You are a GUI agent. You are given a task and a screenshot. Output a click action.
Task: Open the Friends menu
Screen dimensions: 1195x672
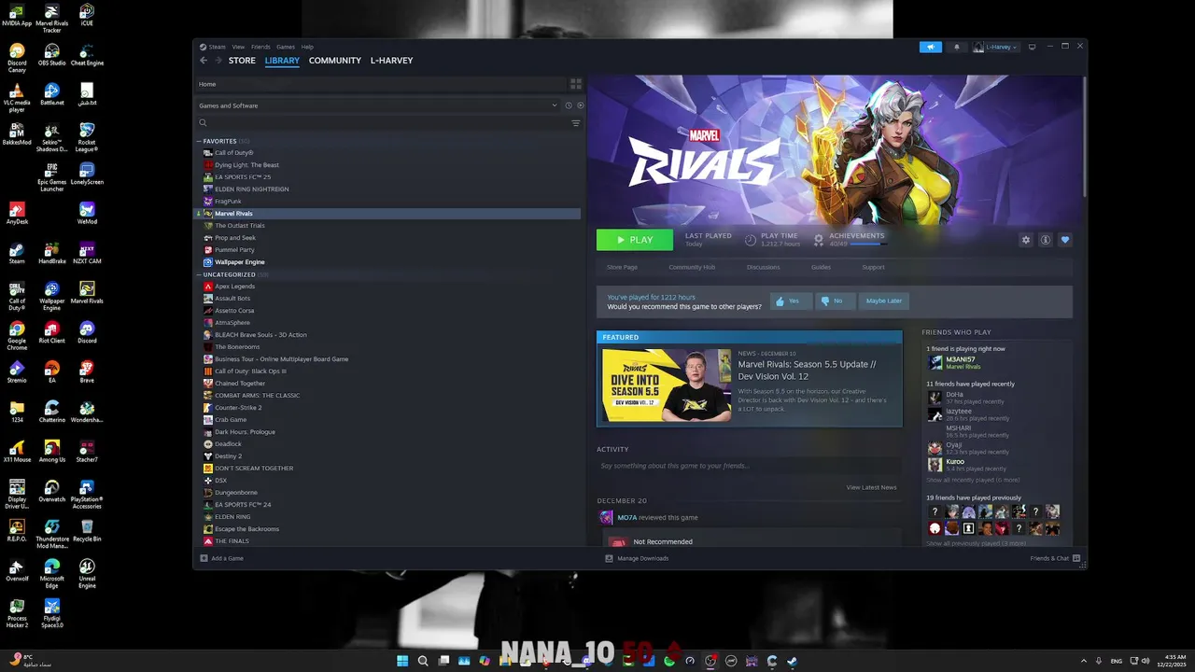[x=260, y=47]
